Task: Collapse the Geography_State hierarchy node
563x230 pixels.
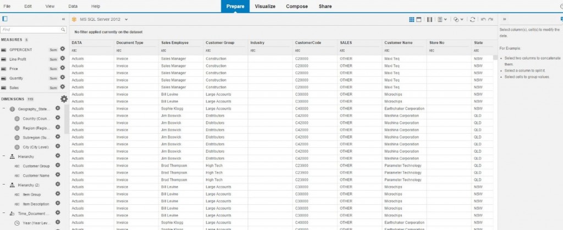Action: [x=4, y=109]
